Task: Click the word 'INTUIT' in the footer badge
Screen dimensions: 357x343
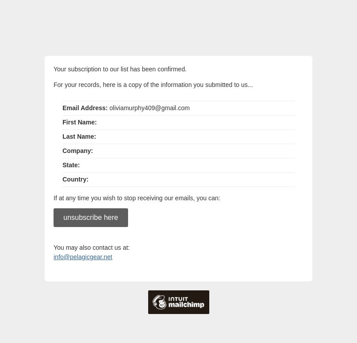Action: pos(178,299)
